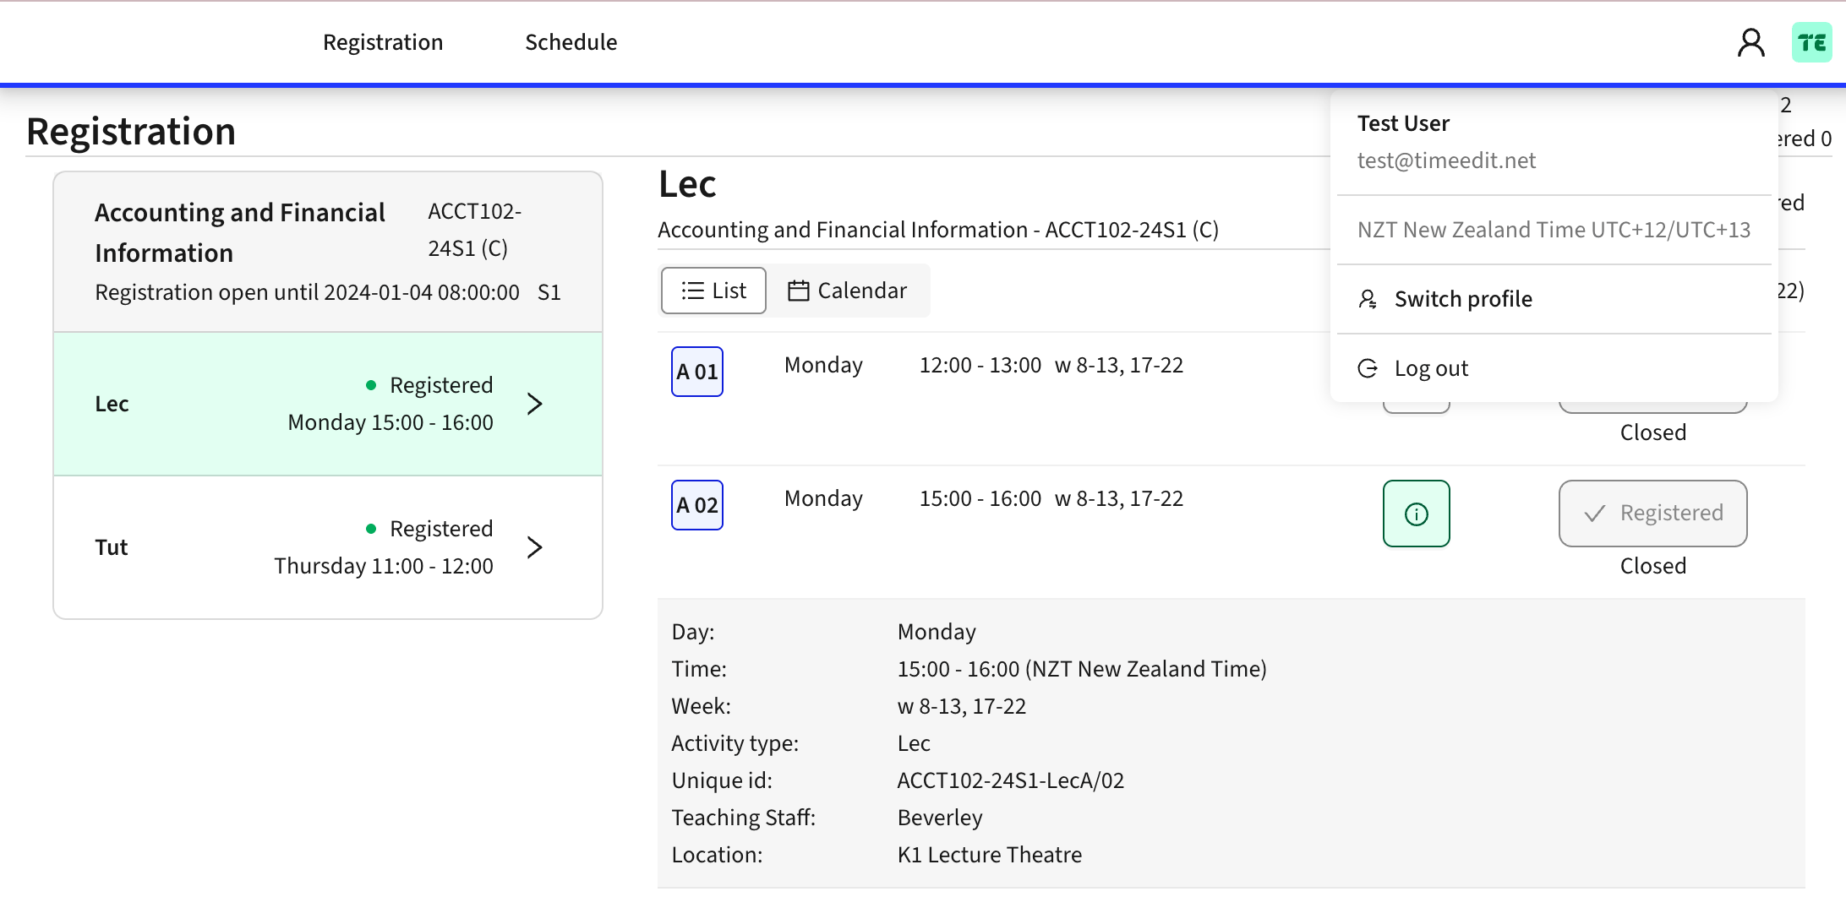The image size is (1846, 897).
Task: Expand the Lec registration card
Action: tap(535, 404)
